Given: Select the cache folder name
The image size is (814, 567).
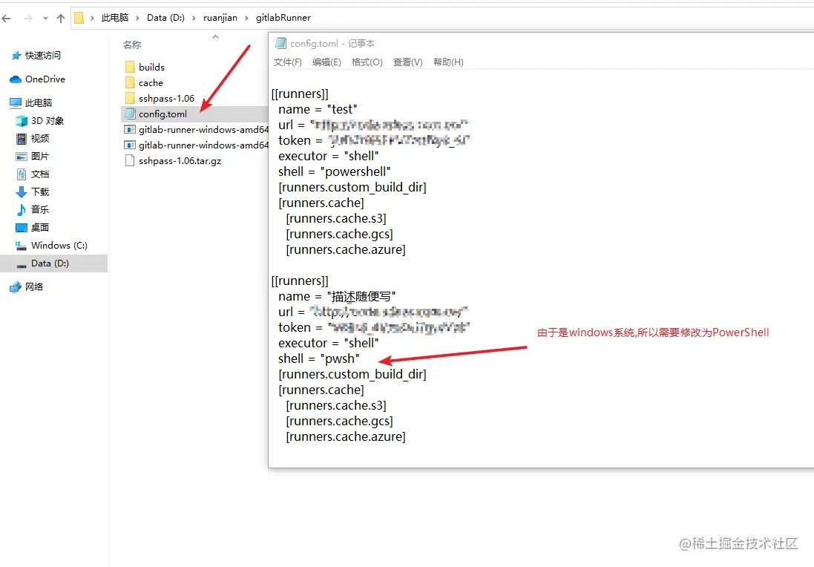Looking at the screenshot, I should (151, 82).
